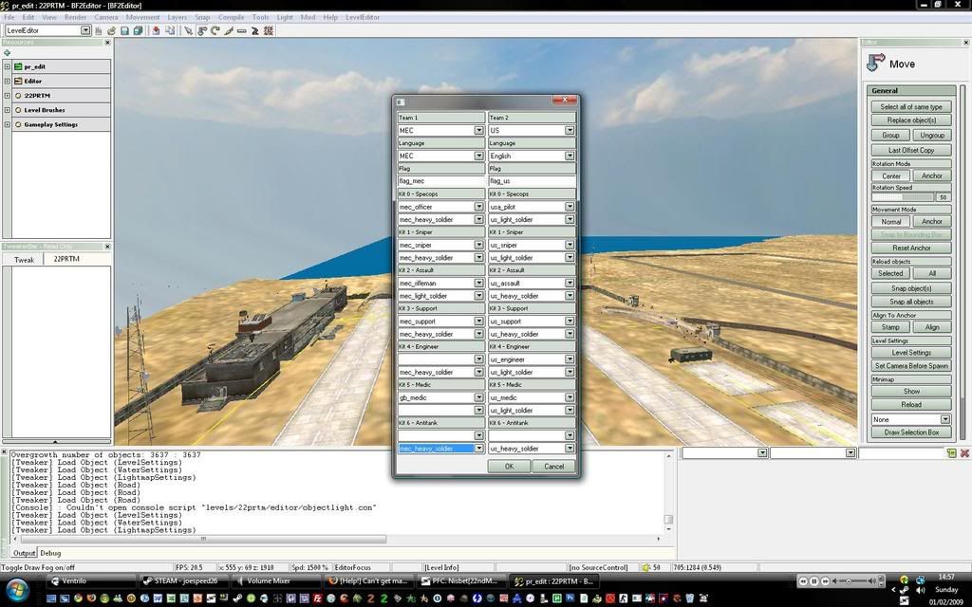Click the green add icon in Resources panel
The width and height of the screenshot is (972, 607).
[x=8, y=53]
